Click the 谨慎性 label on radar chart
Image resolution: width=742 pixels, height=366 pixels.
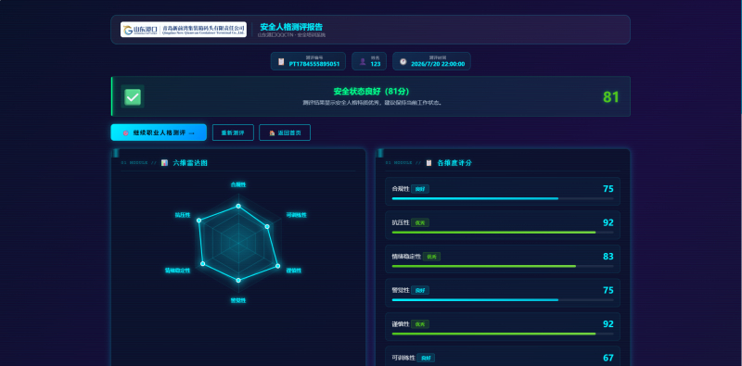pyautogui.click(x=294, y=271)
